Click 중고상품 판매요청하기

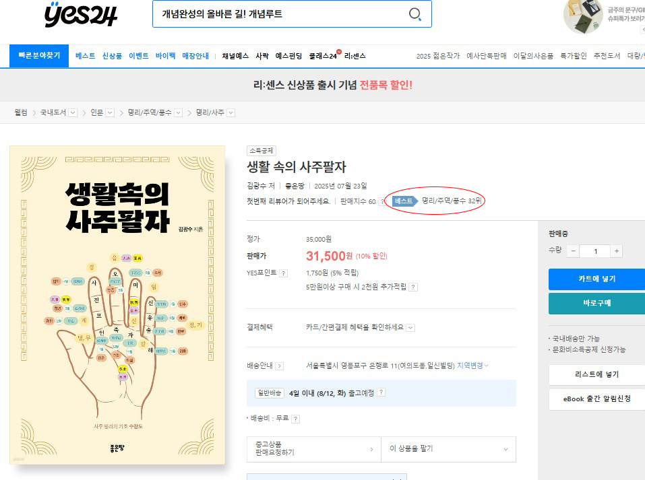(x=314, y=448)
